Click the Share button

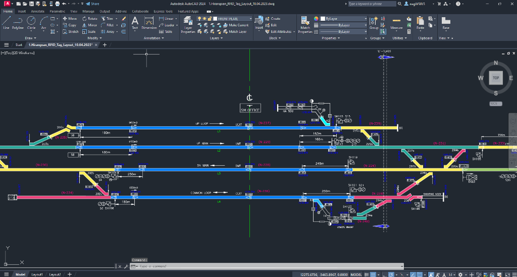(x=92, y=4)
